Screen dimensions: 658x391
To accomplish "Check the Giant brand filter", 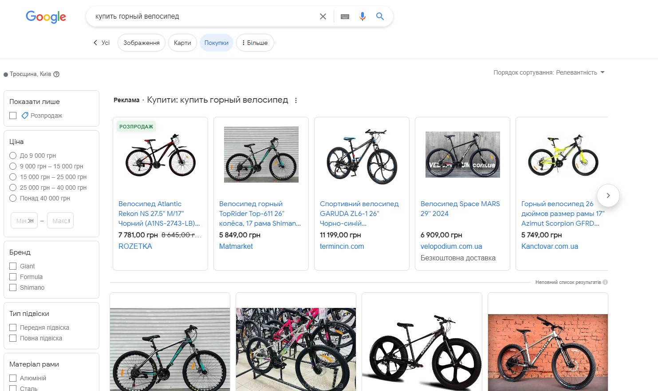I will (x=13, y=266).
